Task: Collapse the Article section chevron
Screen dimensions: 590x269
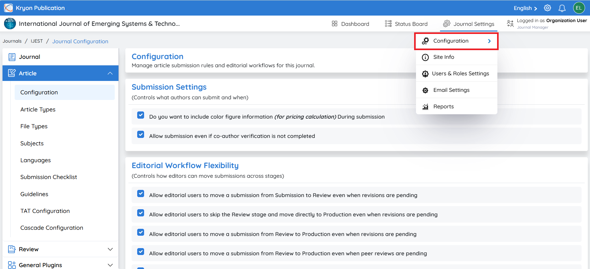Action: [110, 73]
